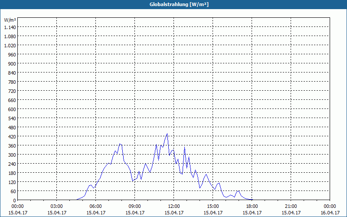Select the 12:00 time axis label
Image resolution: width=347 pixels, height=217 pixels.
(174, 207)
